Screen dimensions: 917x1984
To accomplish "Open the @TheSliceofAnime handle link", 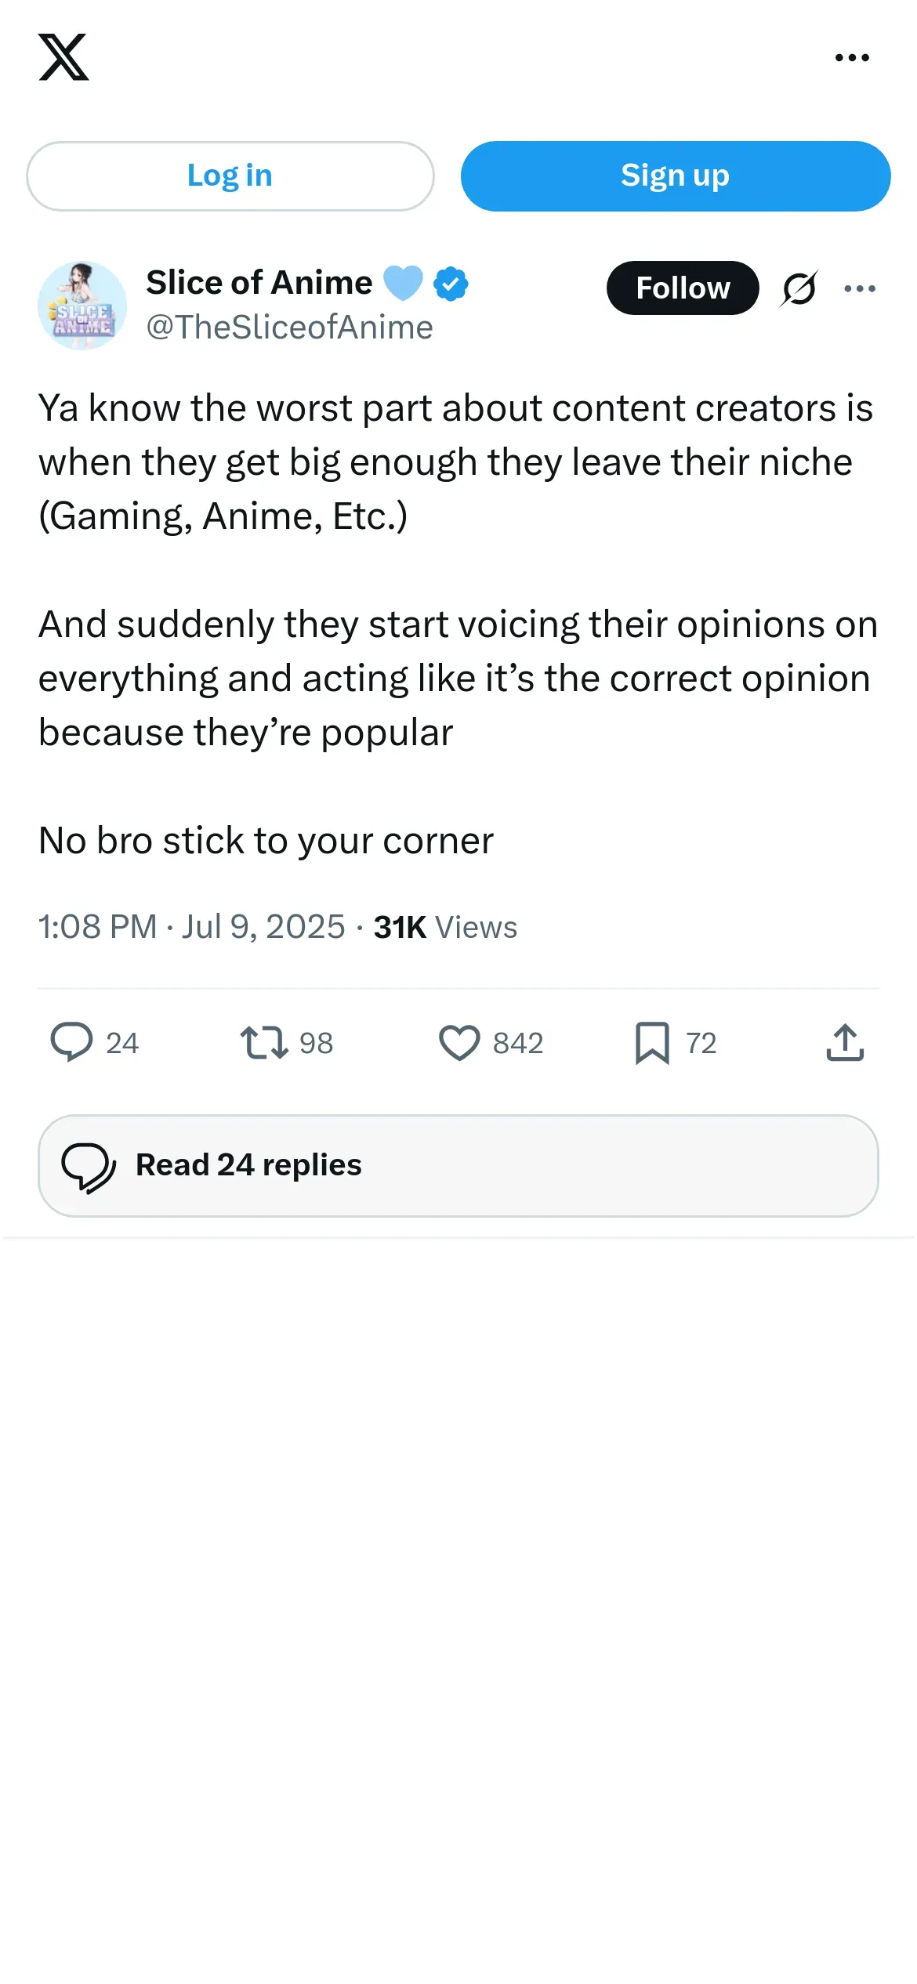I will pyautogui.click(x=289, y=328).
